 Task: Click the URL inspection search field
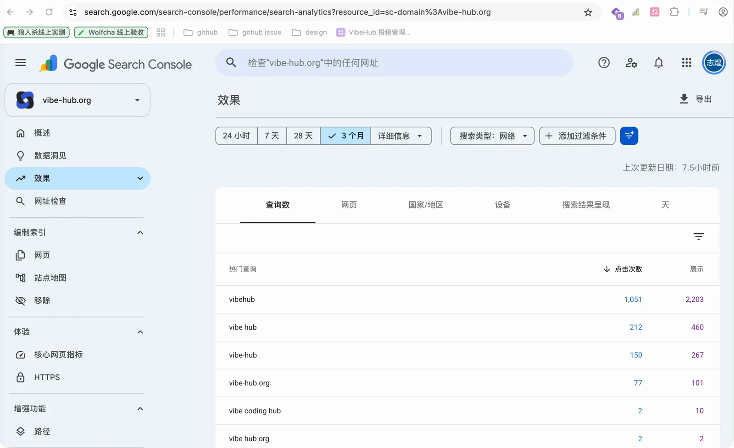(x=394, y=63)
